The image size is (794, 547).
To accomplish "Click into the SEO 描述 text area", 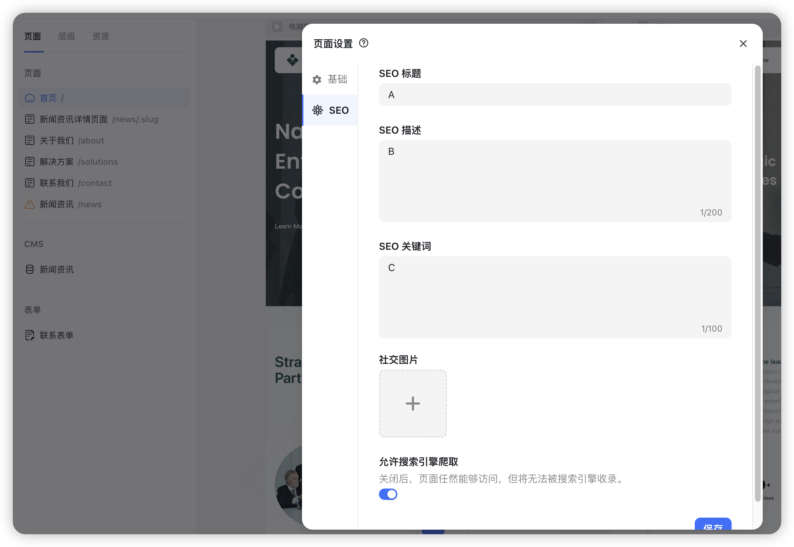I will [x=555, y=181].
